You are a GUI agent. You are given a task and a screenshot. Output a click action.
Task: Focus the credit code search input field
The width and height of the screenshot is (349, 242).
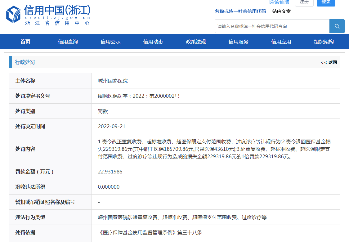[272, 26]
